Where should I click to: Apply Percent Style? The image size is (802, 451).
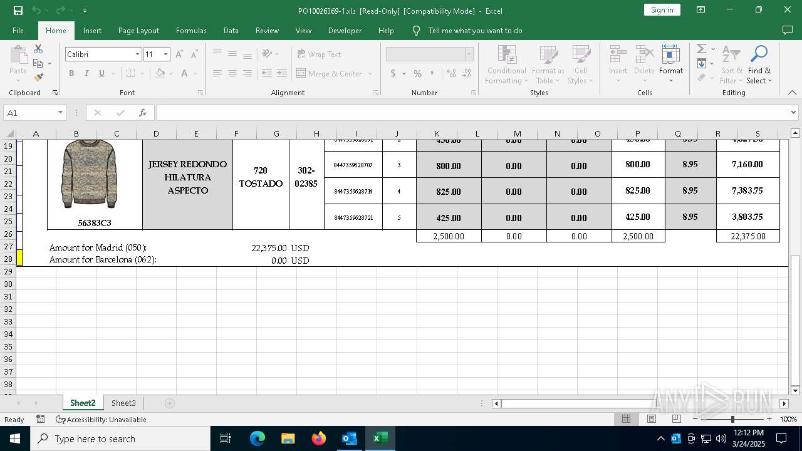(417, 73)
